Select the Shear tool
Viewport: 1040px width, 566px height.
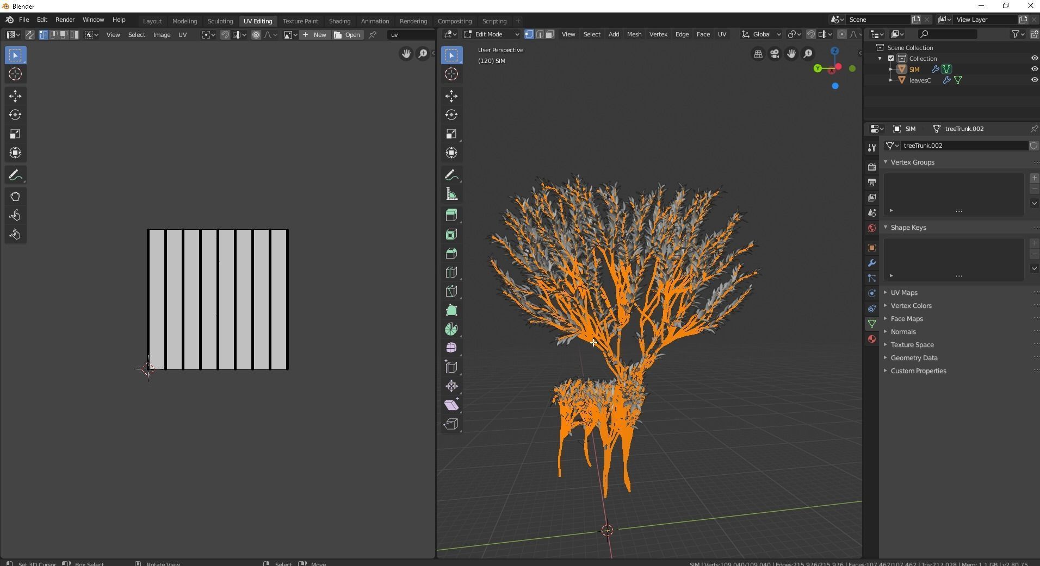point(451,405)
